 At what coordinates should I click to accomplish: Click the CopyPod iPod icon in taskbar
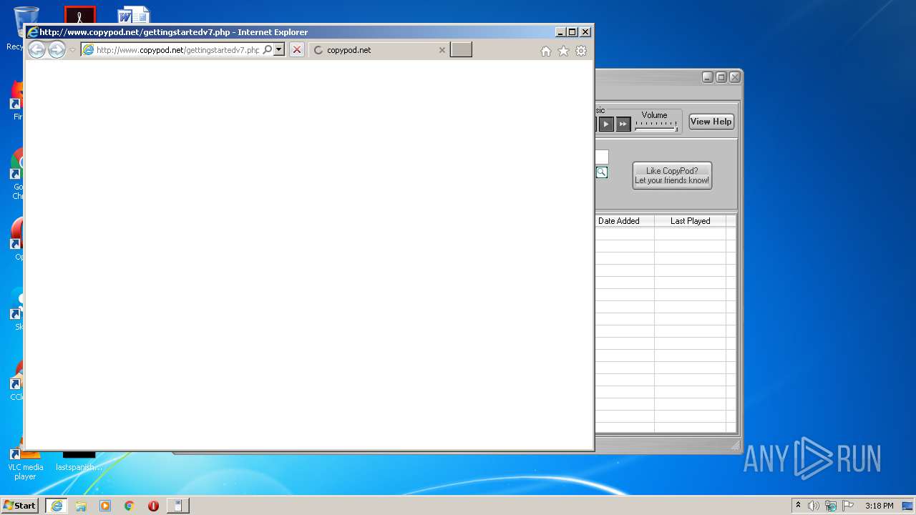[x=178, y=506]
